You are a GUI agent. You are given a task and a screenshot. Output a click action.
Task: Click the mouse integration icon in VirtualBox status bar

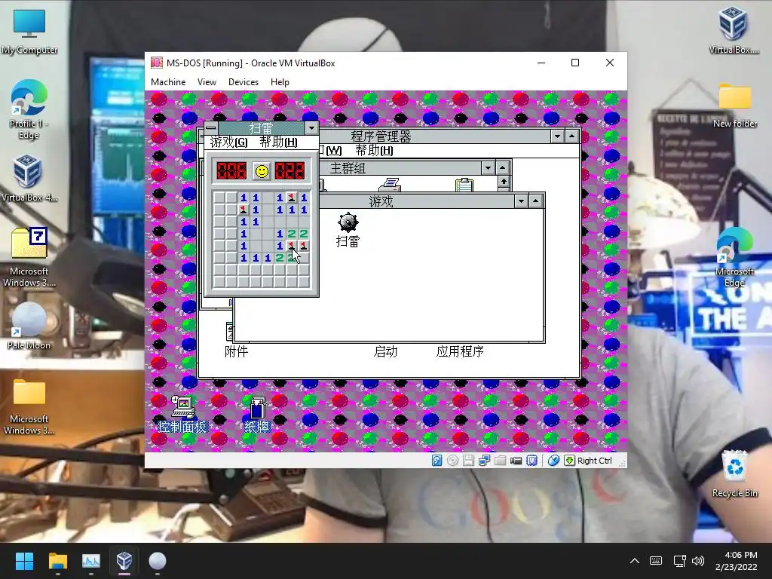pos(553,461)
